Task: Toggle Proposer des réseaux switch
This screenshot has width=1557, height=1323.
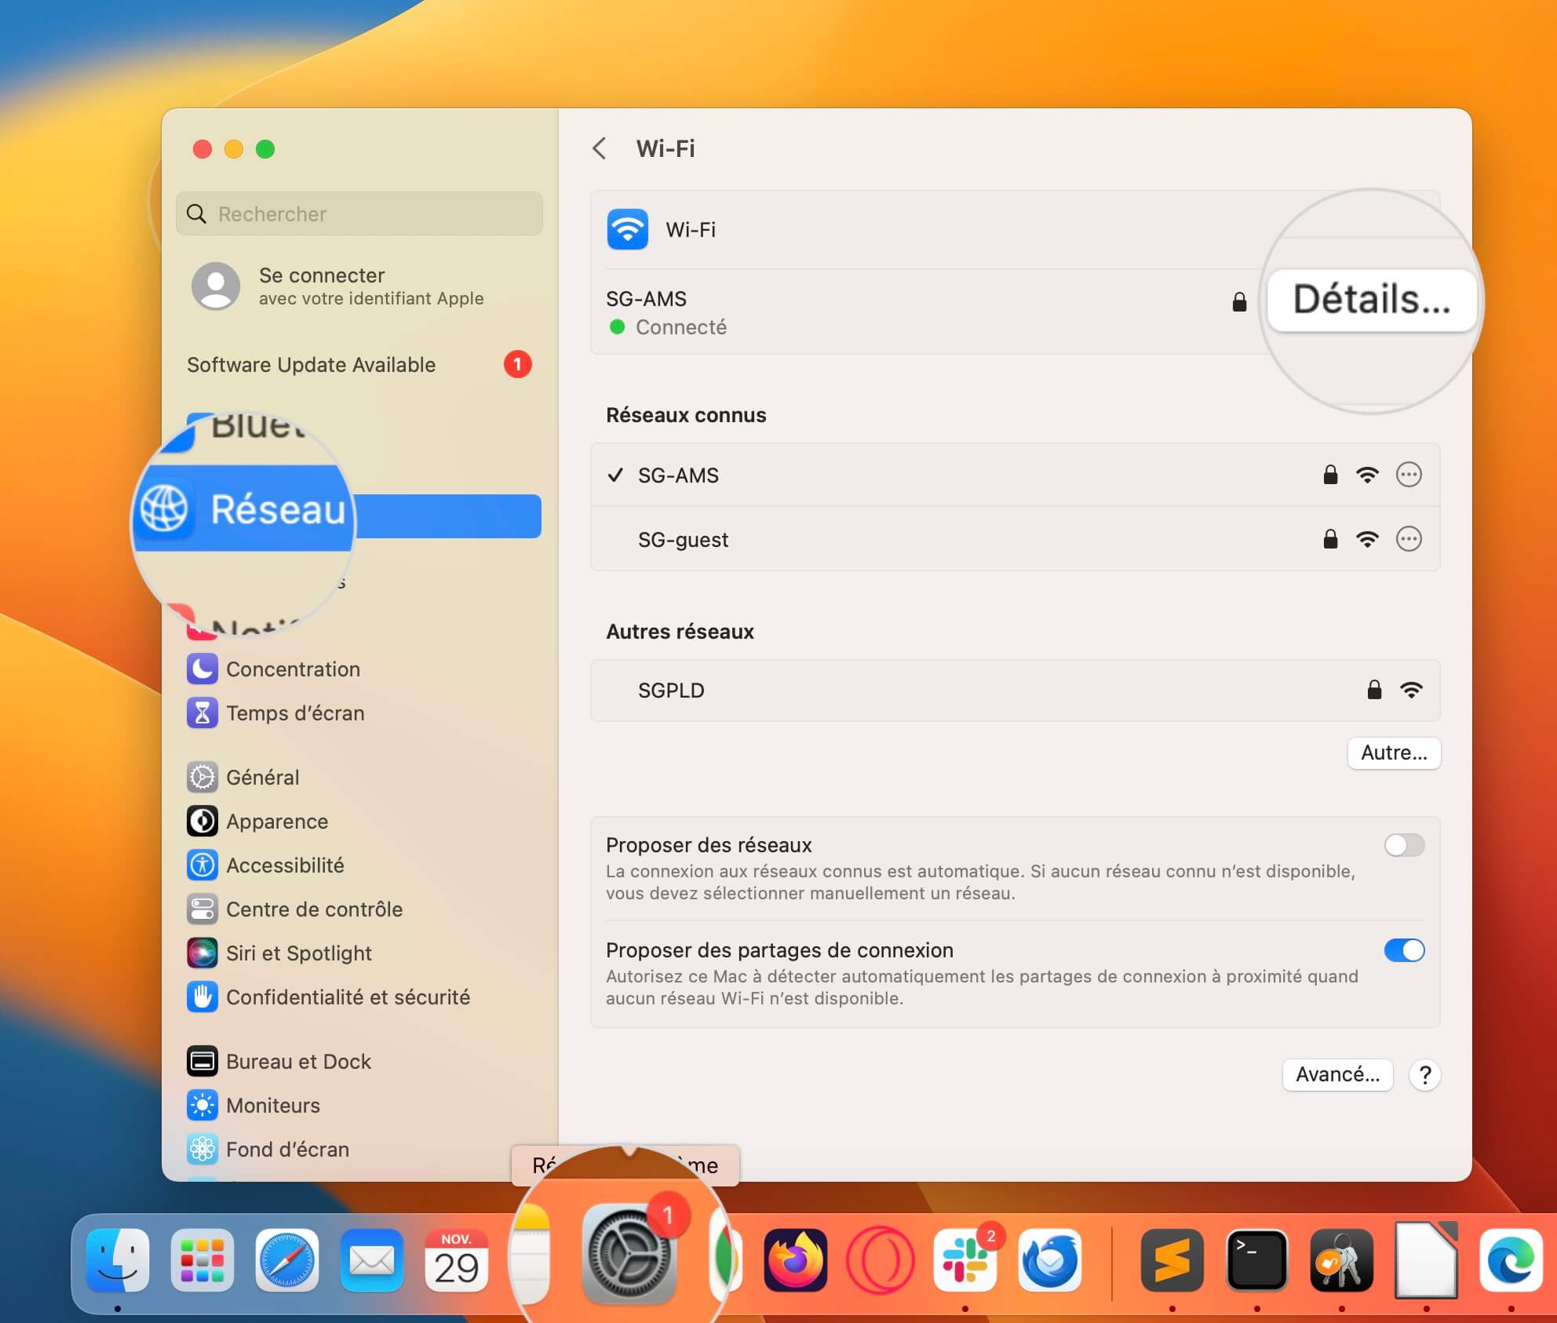Action: click(x=1404, y=845)
